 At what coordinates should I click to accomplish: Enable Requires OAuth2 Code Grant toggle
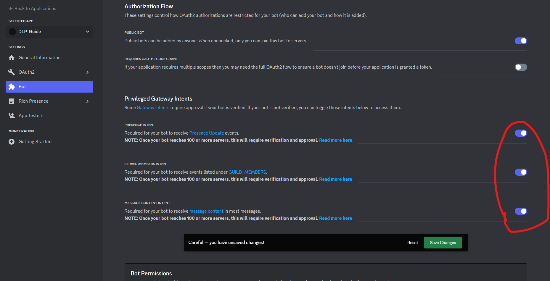[521, 67]
